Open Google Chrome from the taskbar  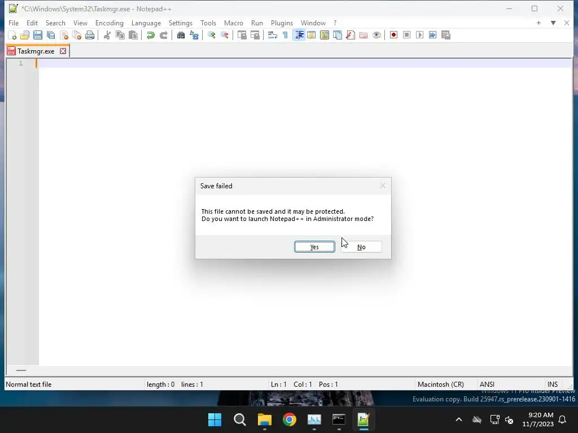pyautogui.click(x=290, y=419)
